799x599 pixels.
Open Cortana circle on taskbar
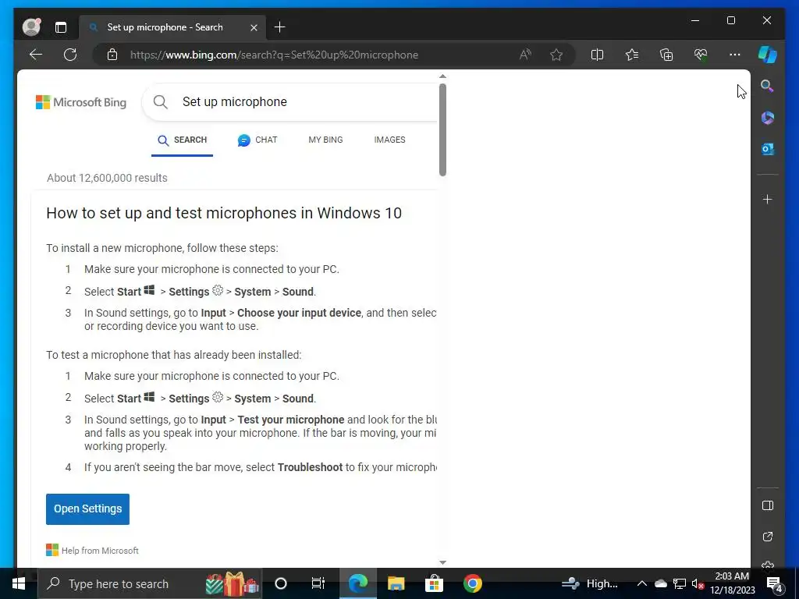pos(281,583)
